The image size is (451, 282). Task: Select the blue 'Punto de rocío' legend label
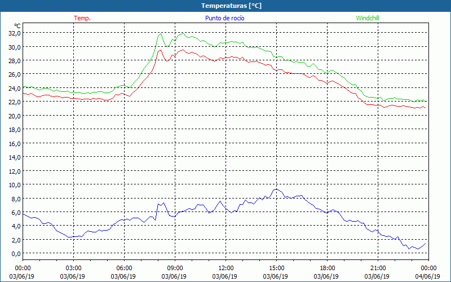tap(224, 18)
